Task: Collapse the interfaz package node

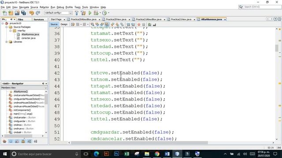Action: click(x=11, y=31)
